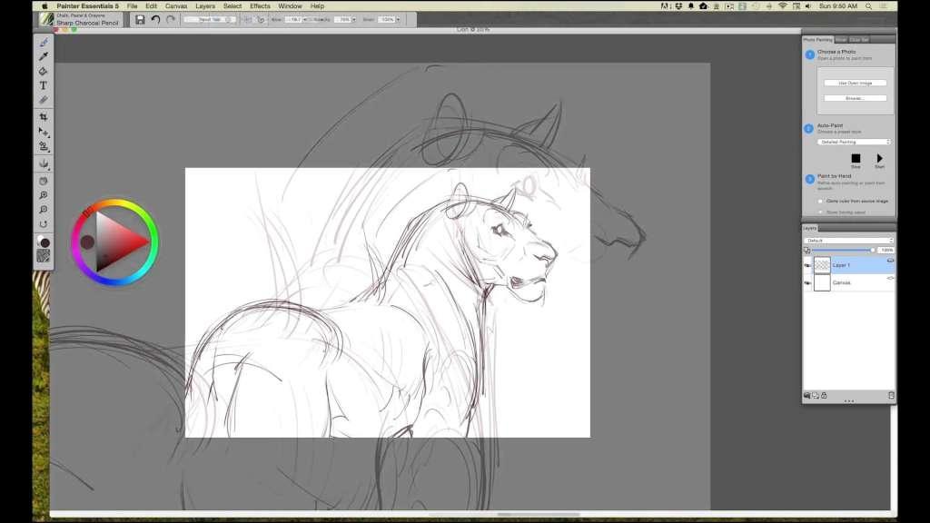The image size is (930, 523).
Task: Open the layer composite method Default dropdown
Action: (x=849, y=241)
